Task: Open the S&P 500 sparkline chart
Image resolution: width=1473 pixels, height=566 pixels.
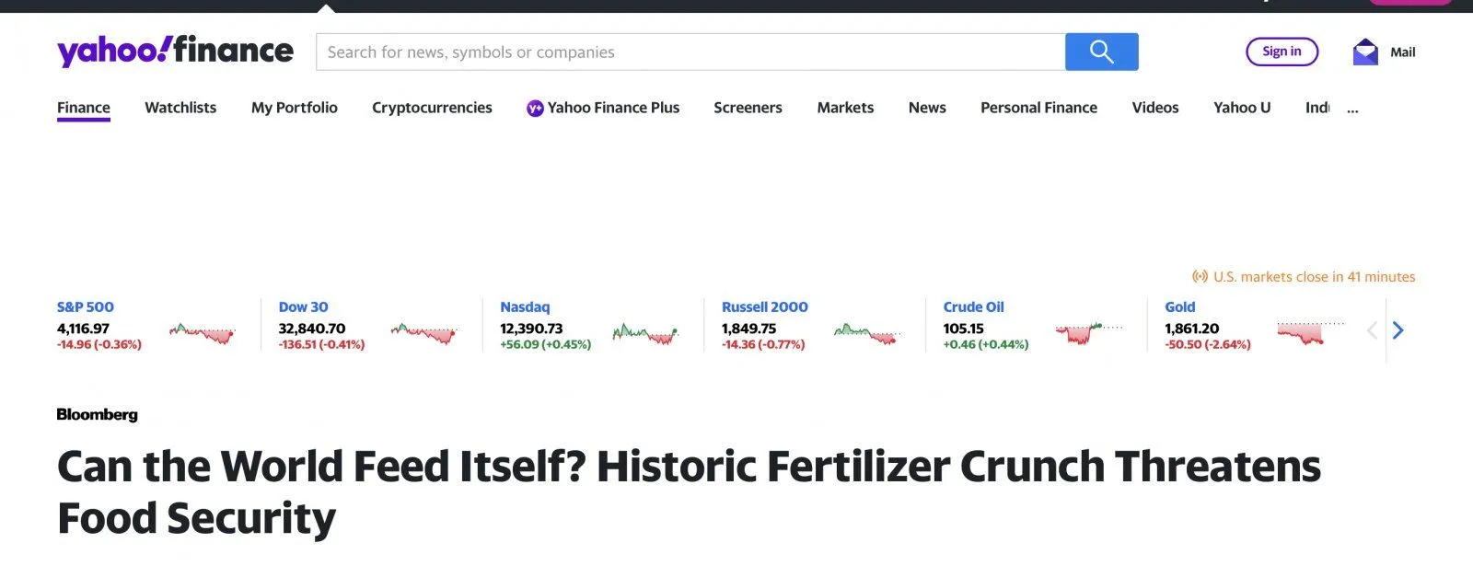Action: point(203,332)
